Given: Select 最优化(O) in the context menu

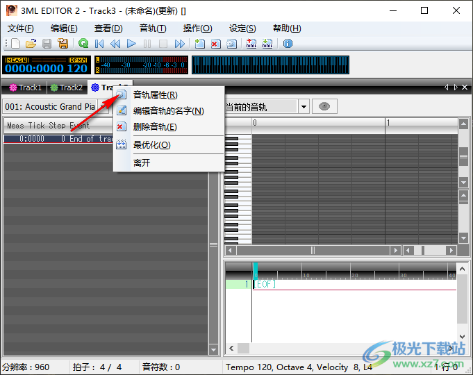Looking at the screenshot, I should 169,145.
